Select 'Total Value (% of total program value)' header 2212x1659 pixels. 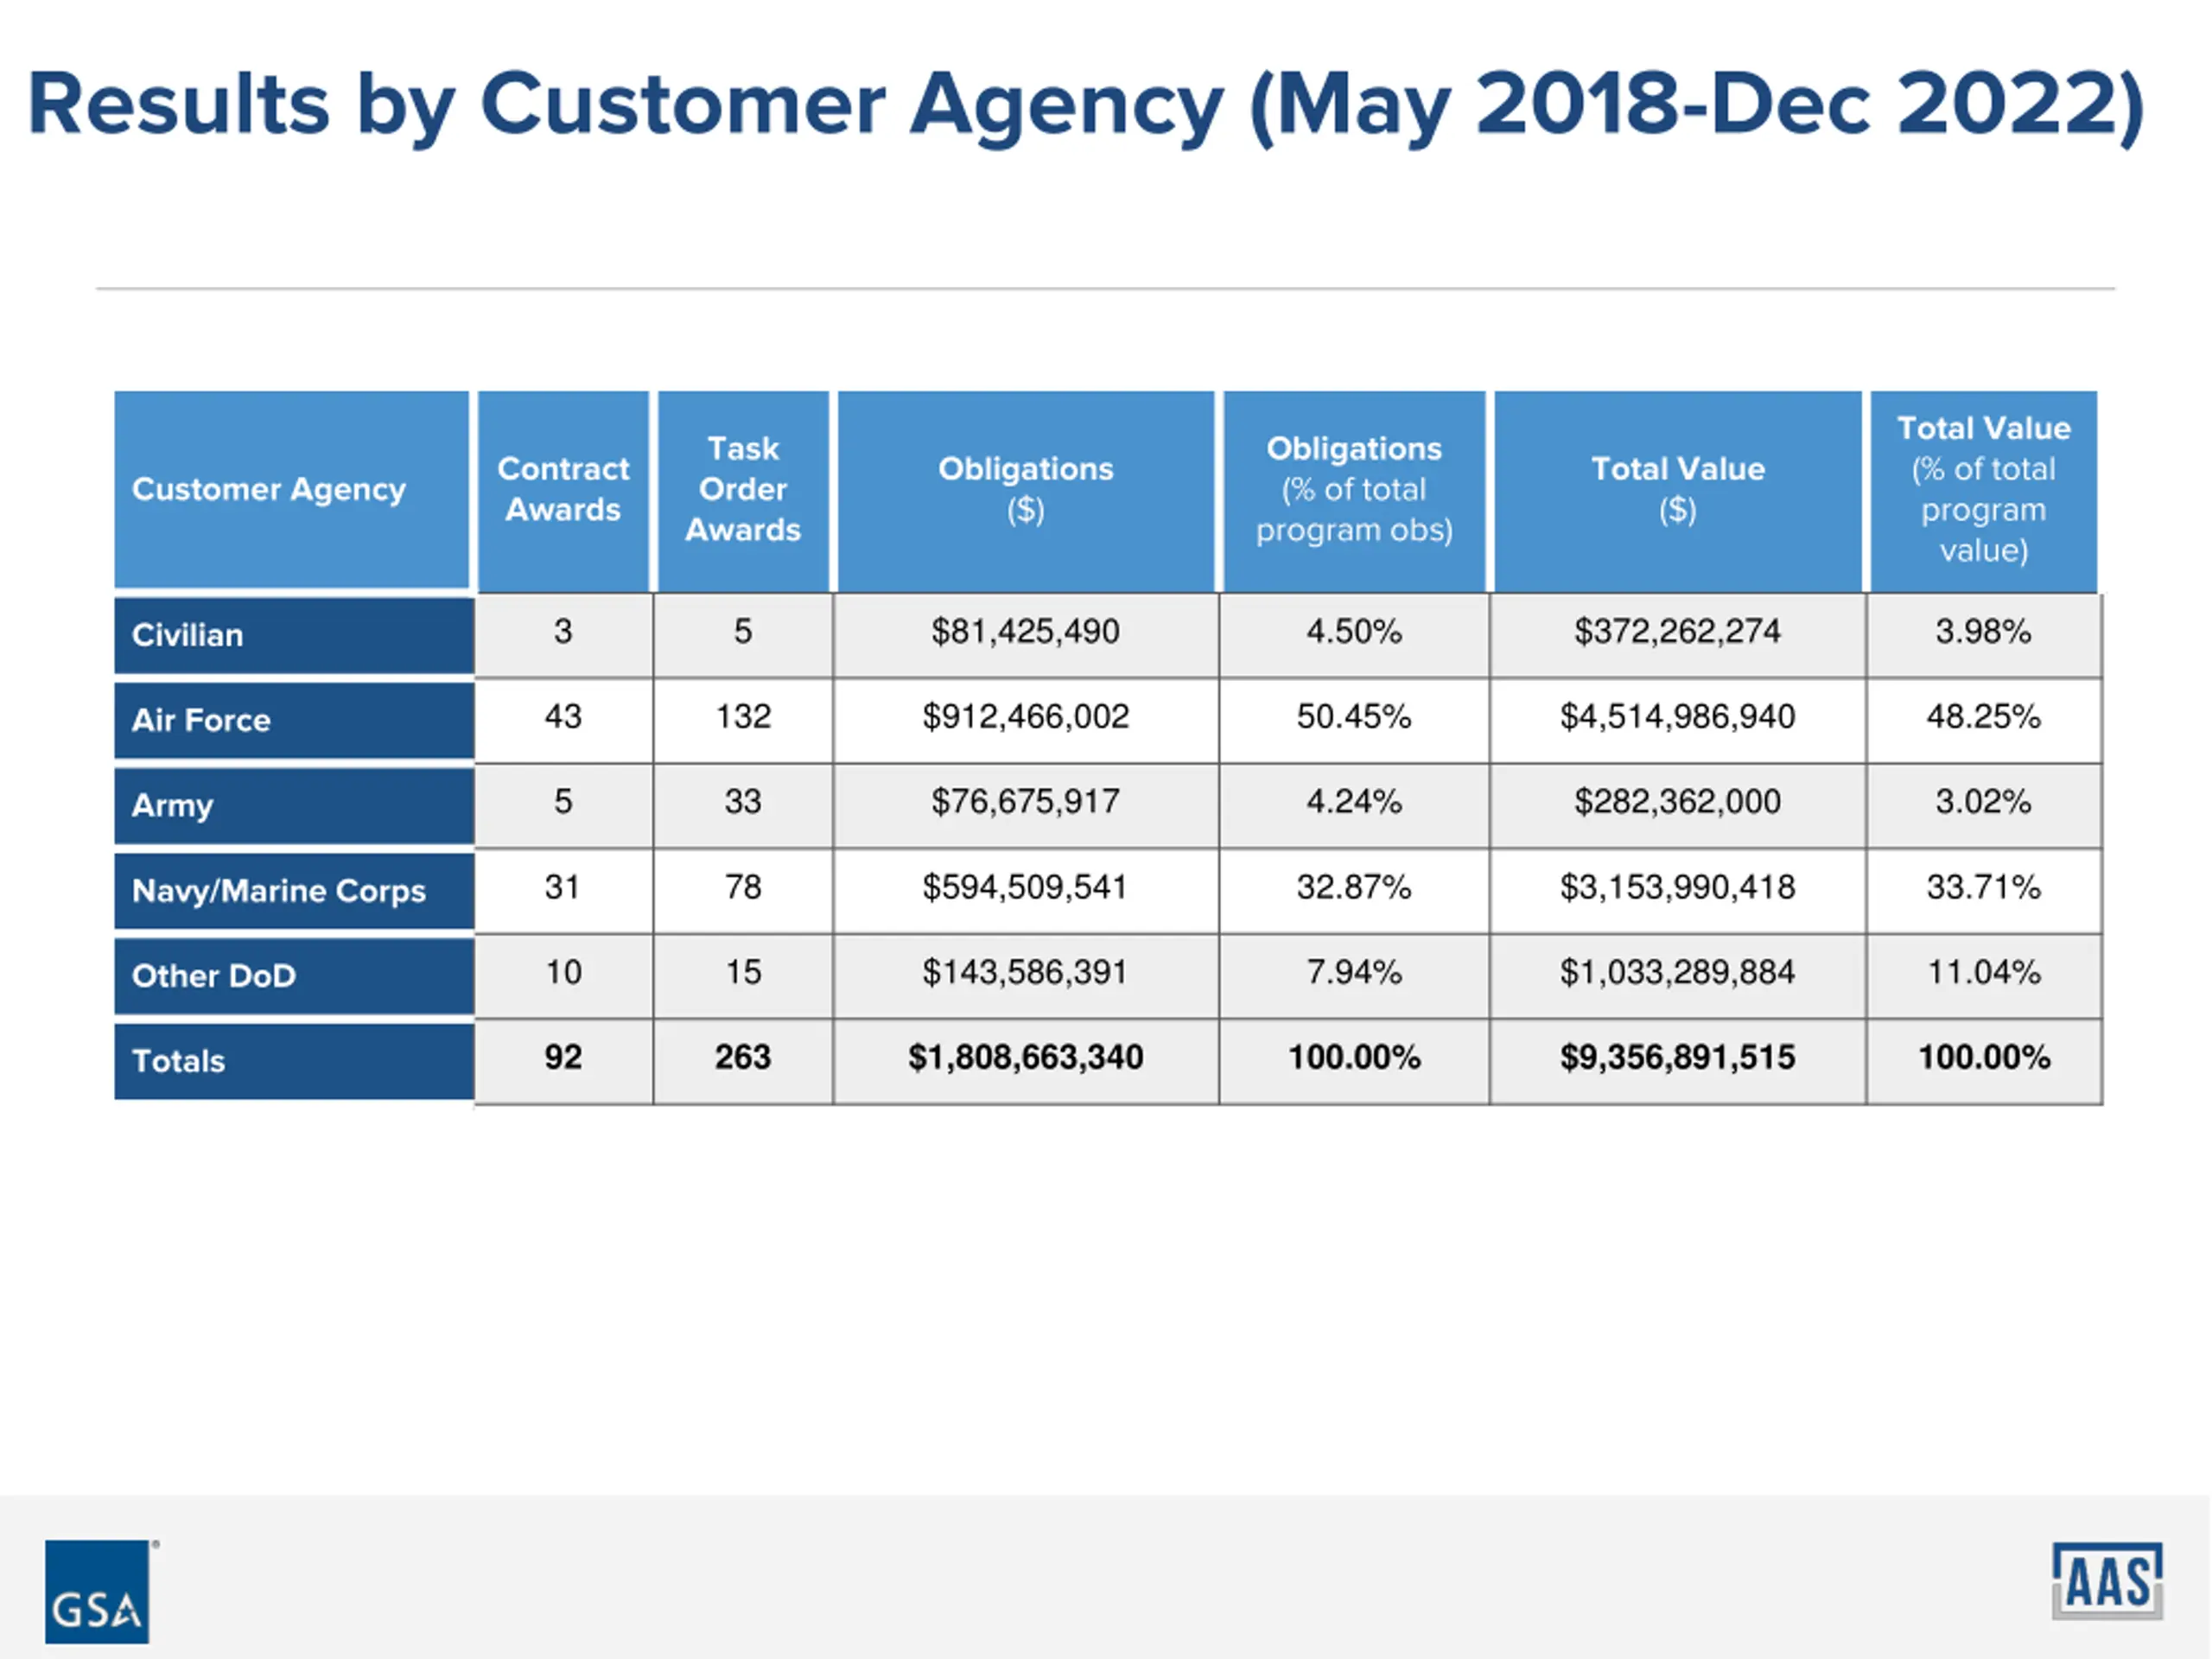coord(1984,489)
